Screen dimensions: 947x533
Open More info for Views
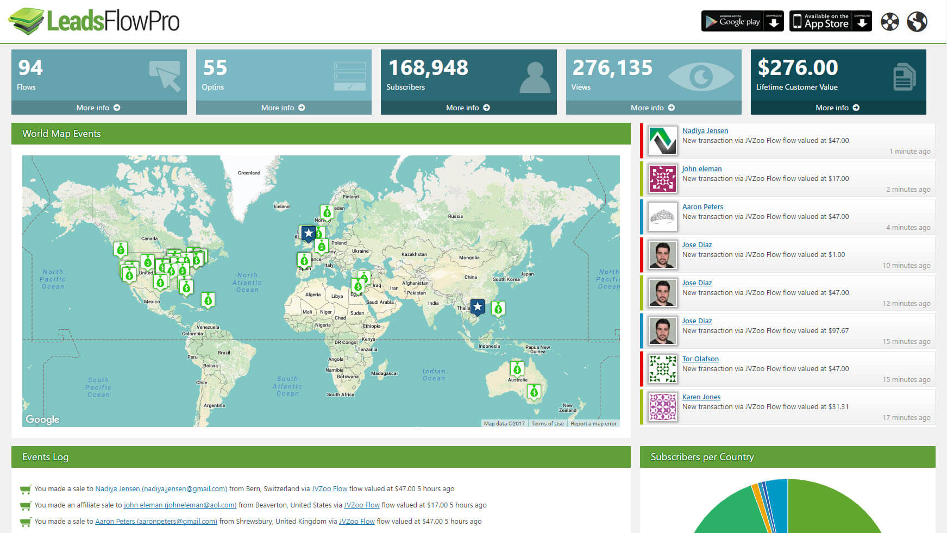[653, 108]
